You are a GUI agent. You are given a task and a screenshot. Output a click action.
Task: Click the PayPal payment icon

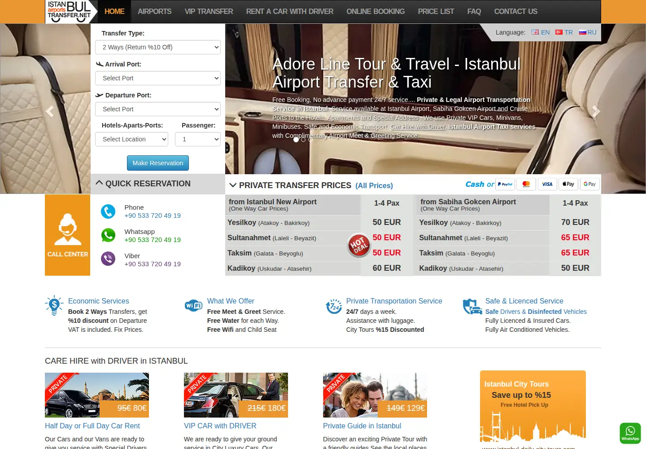tap(505, 184)
